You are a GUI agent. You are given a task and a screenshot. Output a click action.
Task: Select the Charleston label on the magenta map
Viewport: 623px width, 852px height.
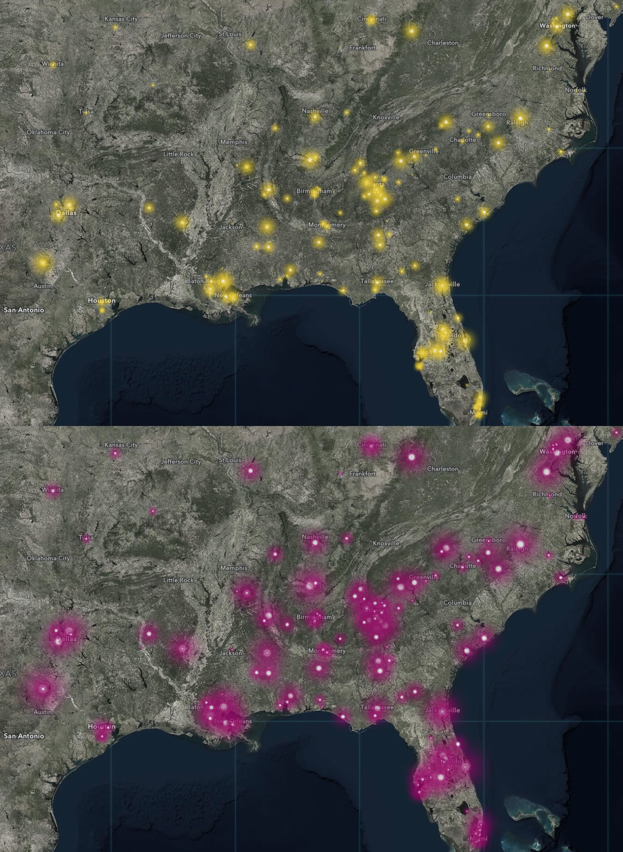click(x=443, y=469)
